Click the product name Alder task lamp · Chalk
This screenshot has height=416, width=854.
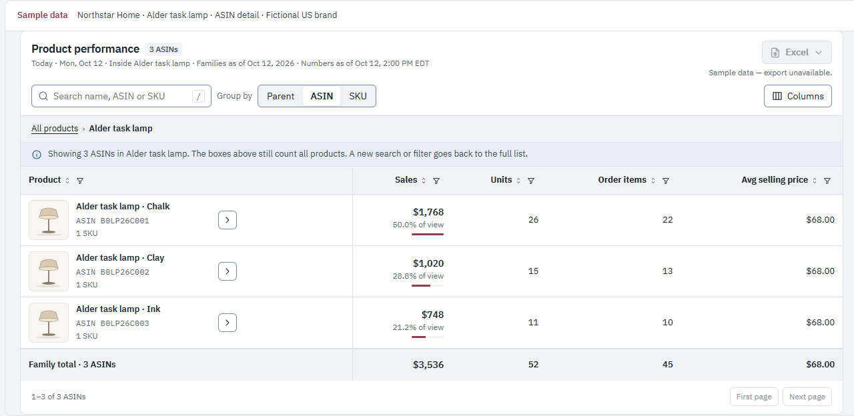[123, 207]
